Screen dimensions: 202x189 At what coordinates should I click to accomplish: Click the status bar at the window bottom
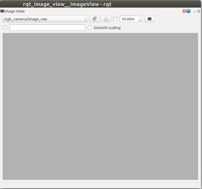(101, 185)
